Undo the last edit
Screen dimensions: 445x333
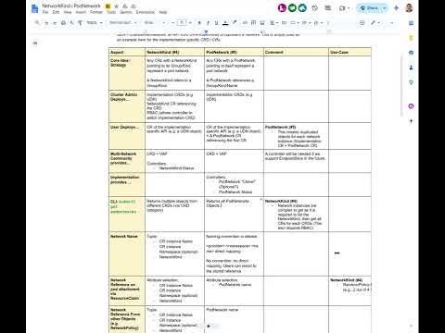pyautogui.click(x=46, y=22)
